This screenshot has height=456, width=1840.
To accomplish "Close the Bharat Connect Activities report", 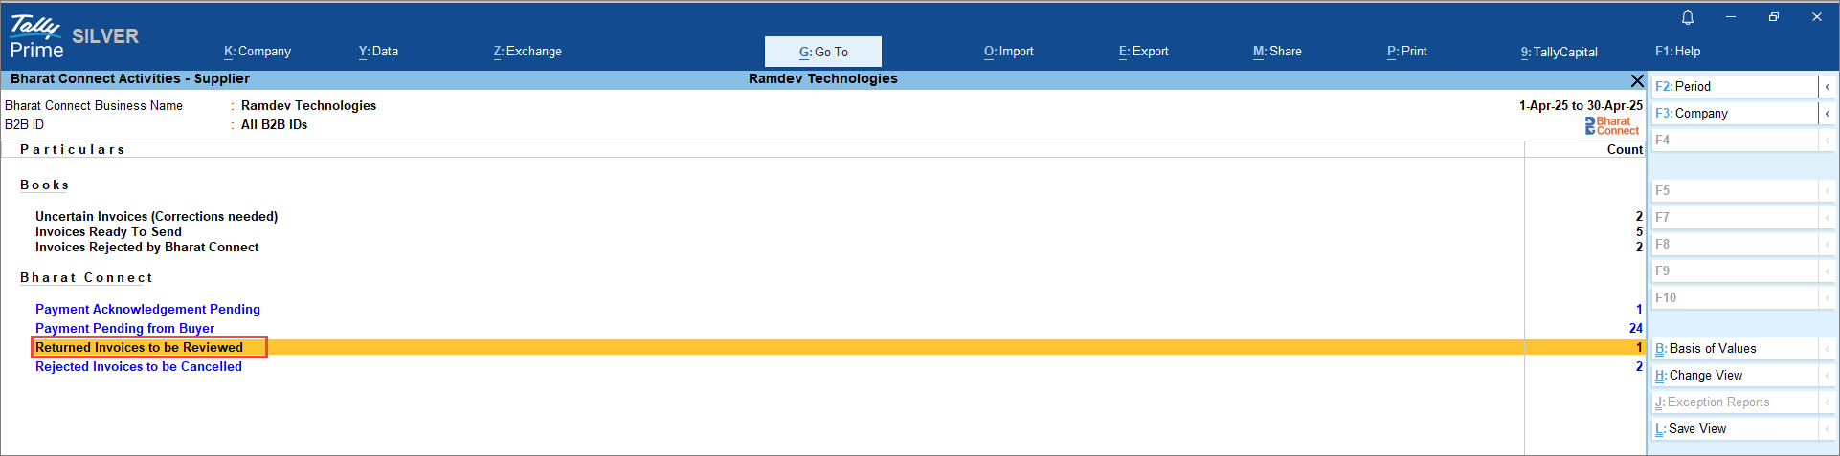I will (1636, 80).
